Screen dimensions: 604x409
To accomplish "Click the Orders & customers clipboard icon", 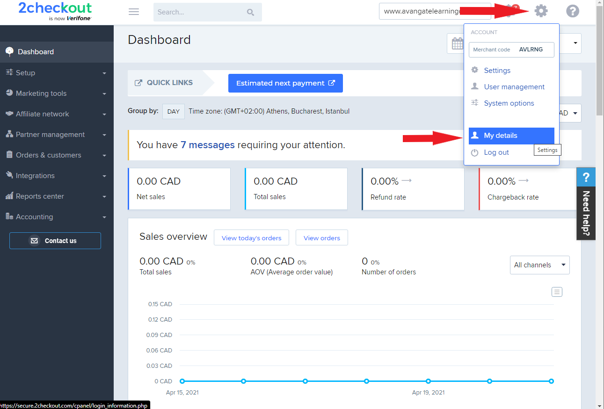I will point(9,155).
